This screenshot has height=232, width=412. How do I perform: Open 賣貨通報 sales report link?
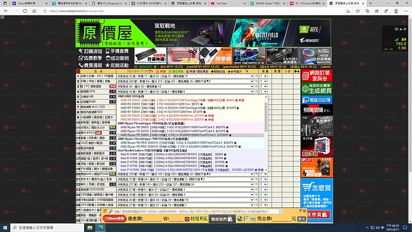[91, 65]
